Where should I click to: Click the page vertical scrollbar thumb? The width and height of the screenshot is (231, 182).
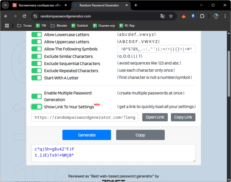click(229, 74)
